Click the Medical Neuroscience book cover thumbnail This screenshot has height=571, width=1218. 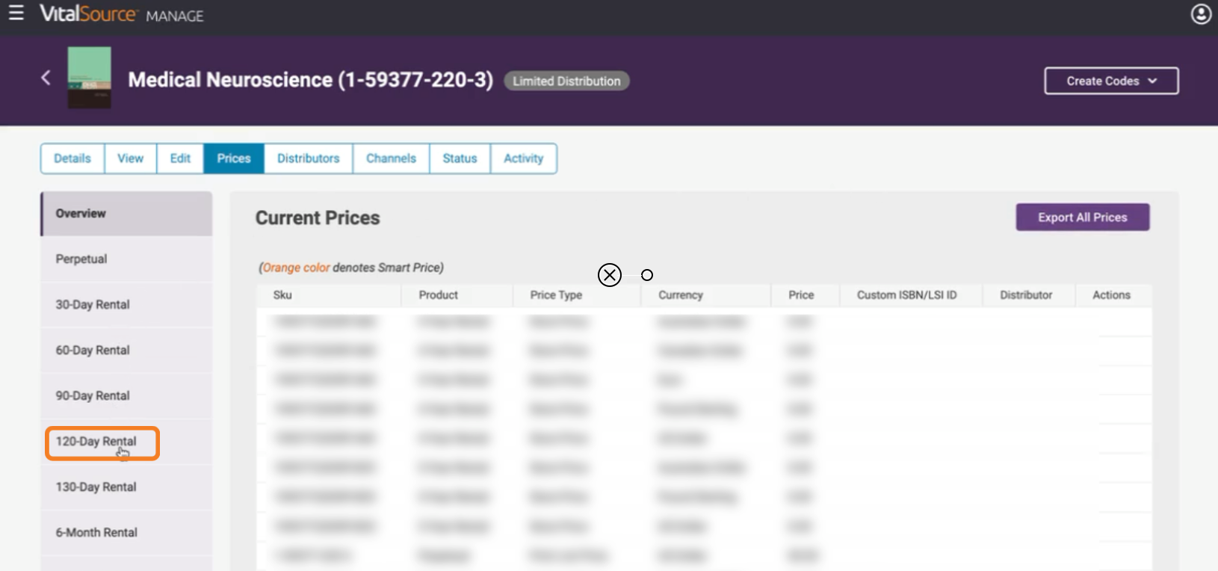pos(90,78)
